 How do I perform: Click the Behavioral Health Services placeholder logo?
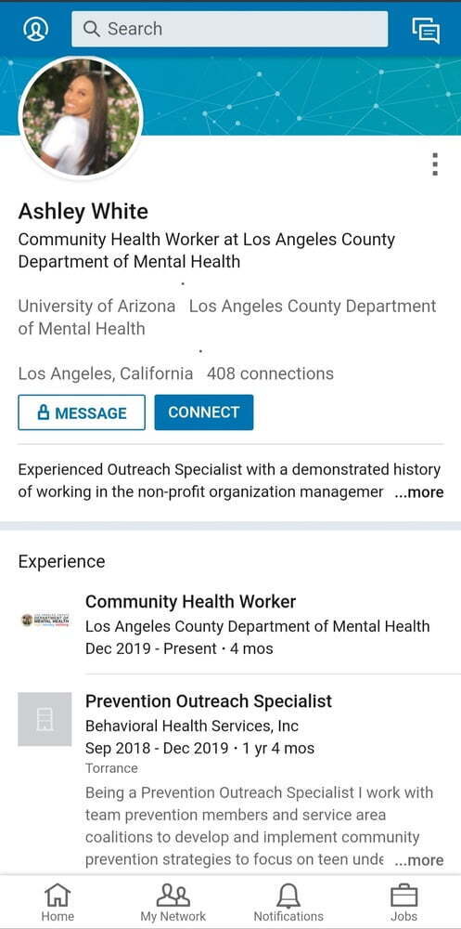[x=45, y=719]
